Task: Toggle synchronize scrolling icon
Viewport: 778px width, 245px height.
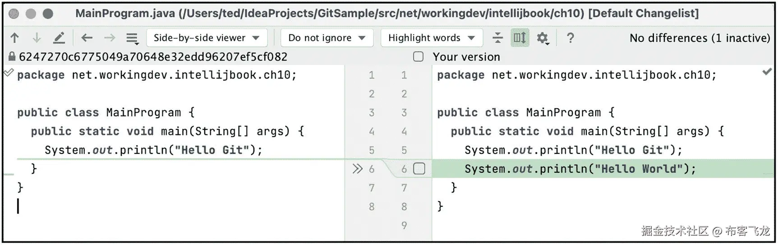Action: pyautogui.click(x=520, y=38)
